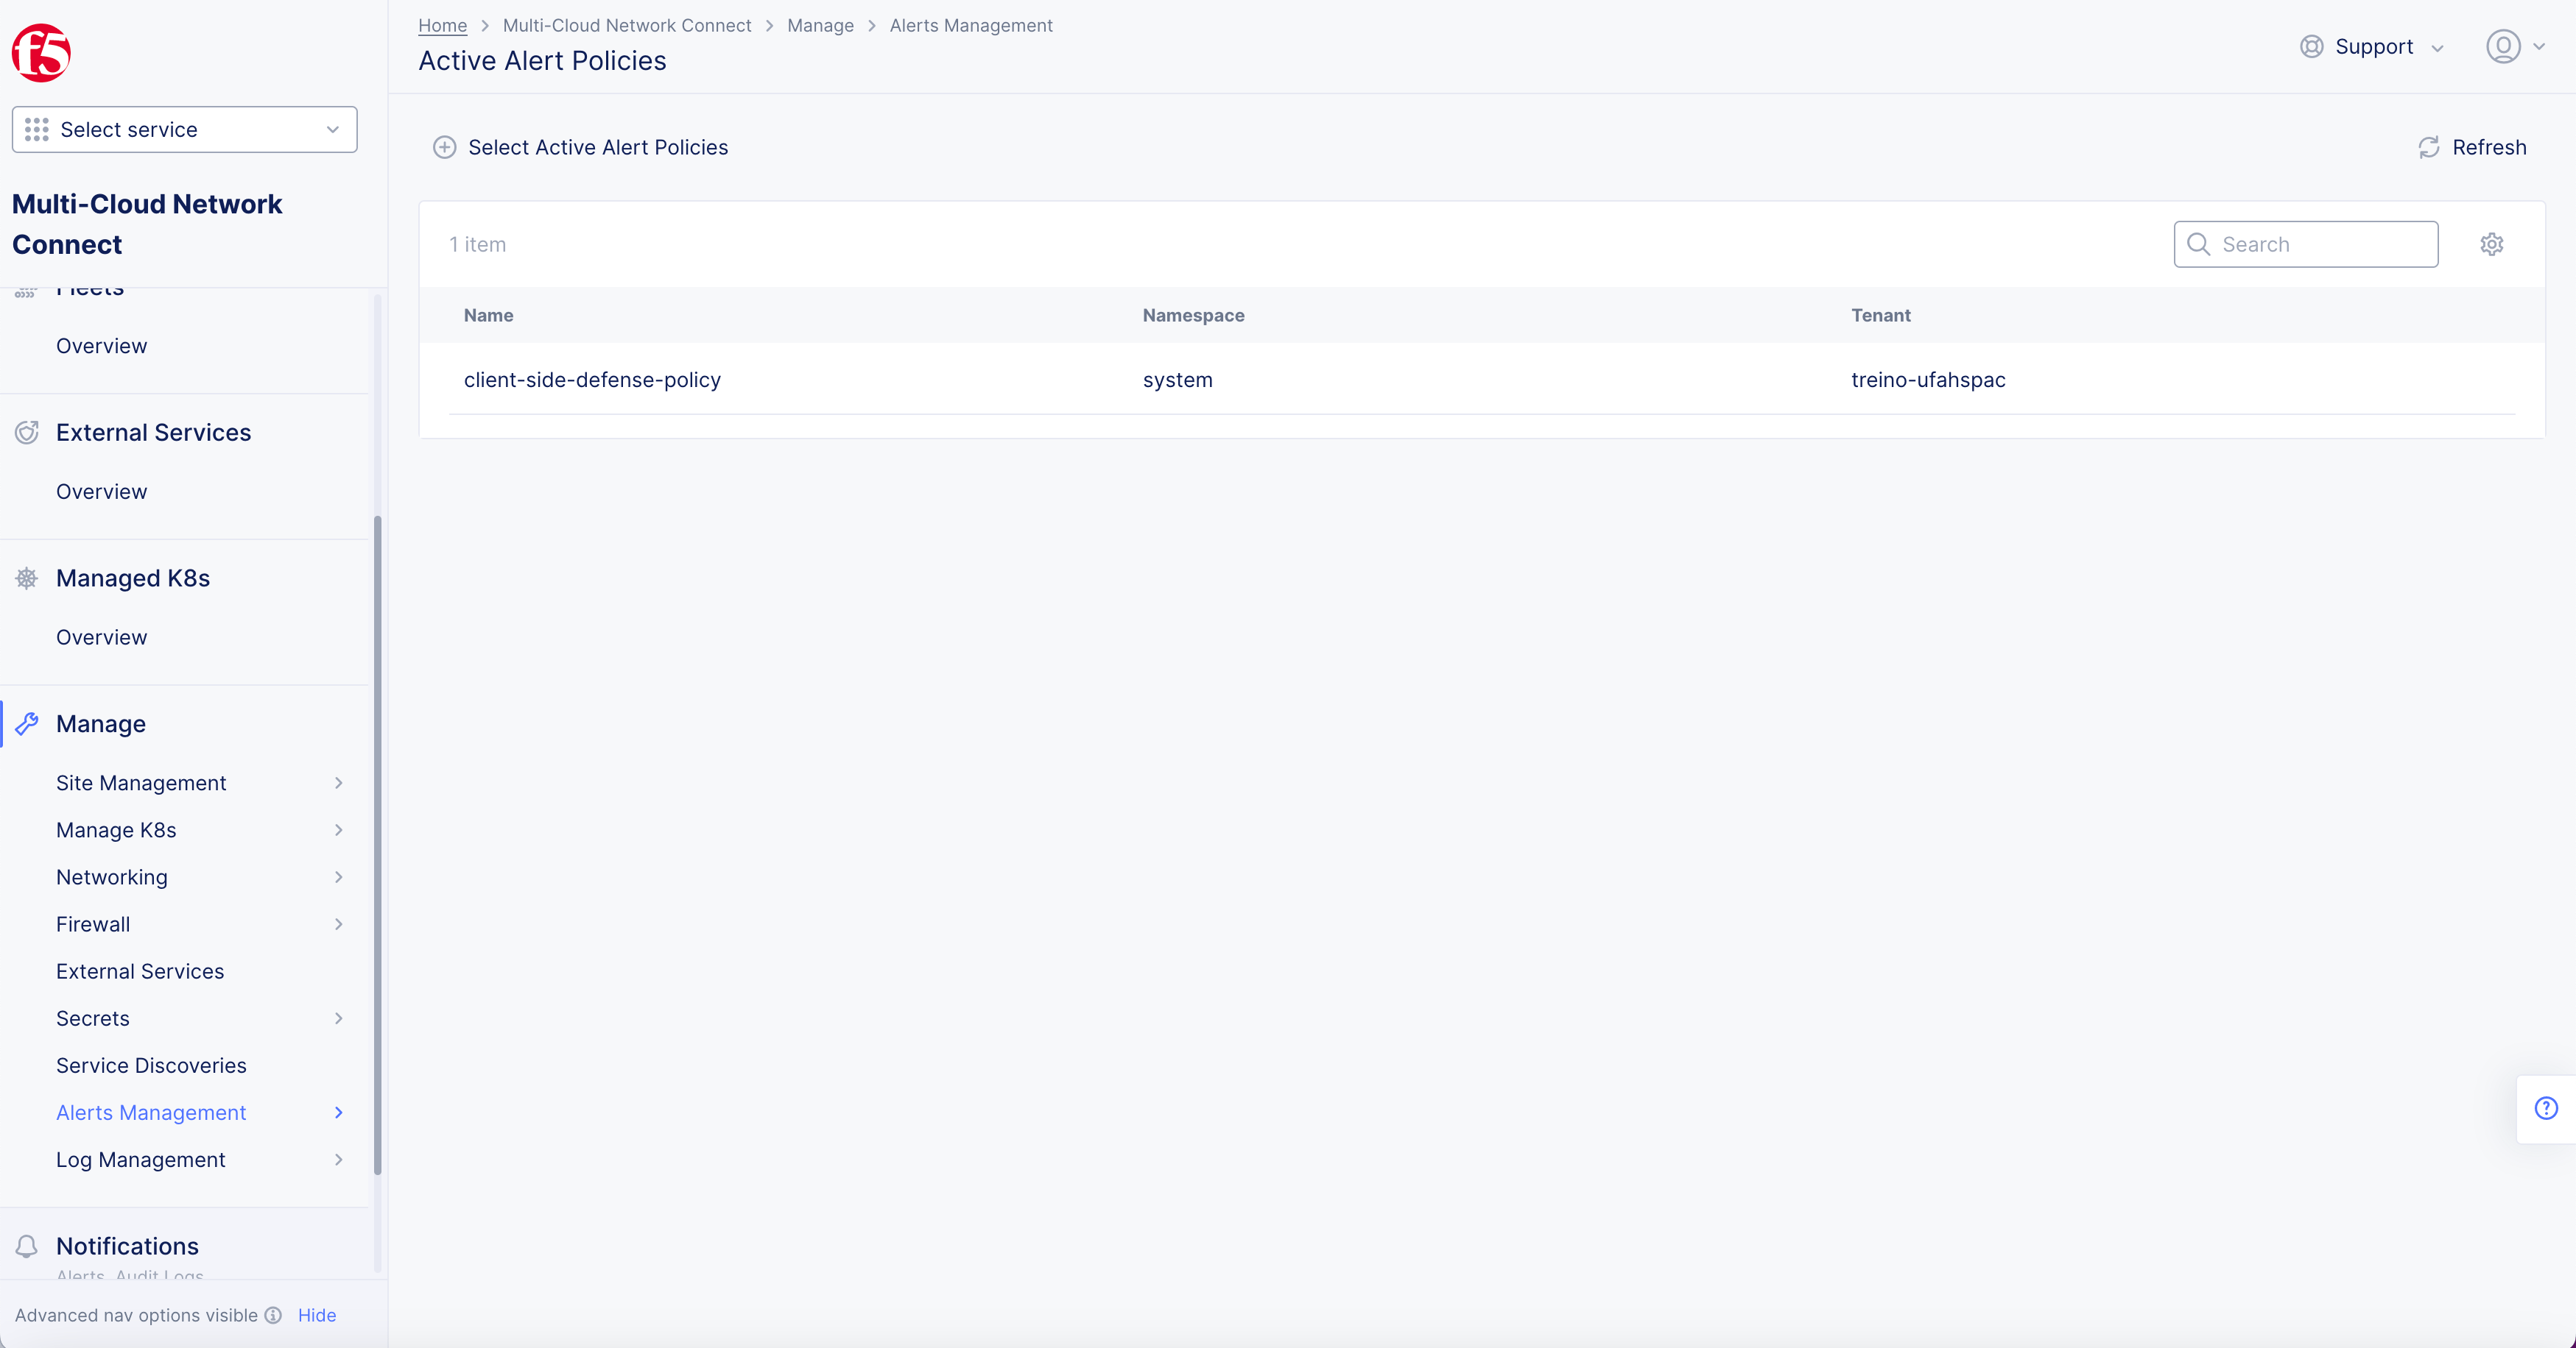The height and width of the screenshot is (1348, 2576).
Task: Click the info icon next to Advanced nav options
Action: point(272,1315)
